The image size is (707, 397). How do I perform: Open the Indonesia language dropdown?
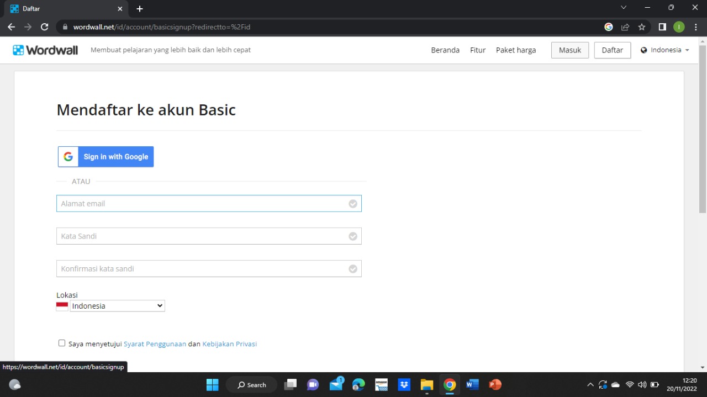(x=665, y=50)
